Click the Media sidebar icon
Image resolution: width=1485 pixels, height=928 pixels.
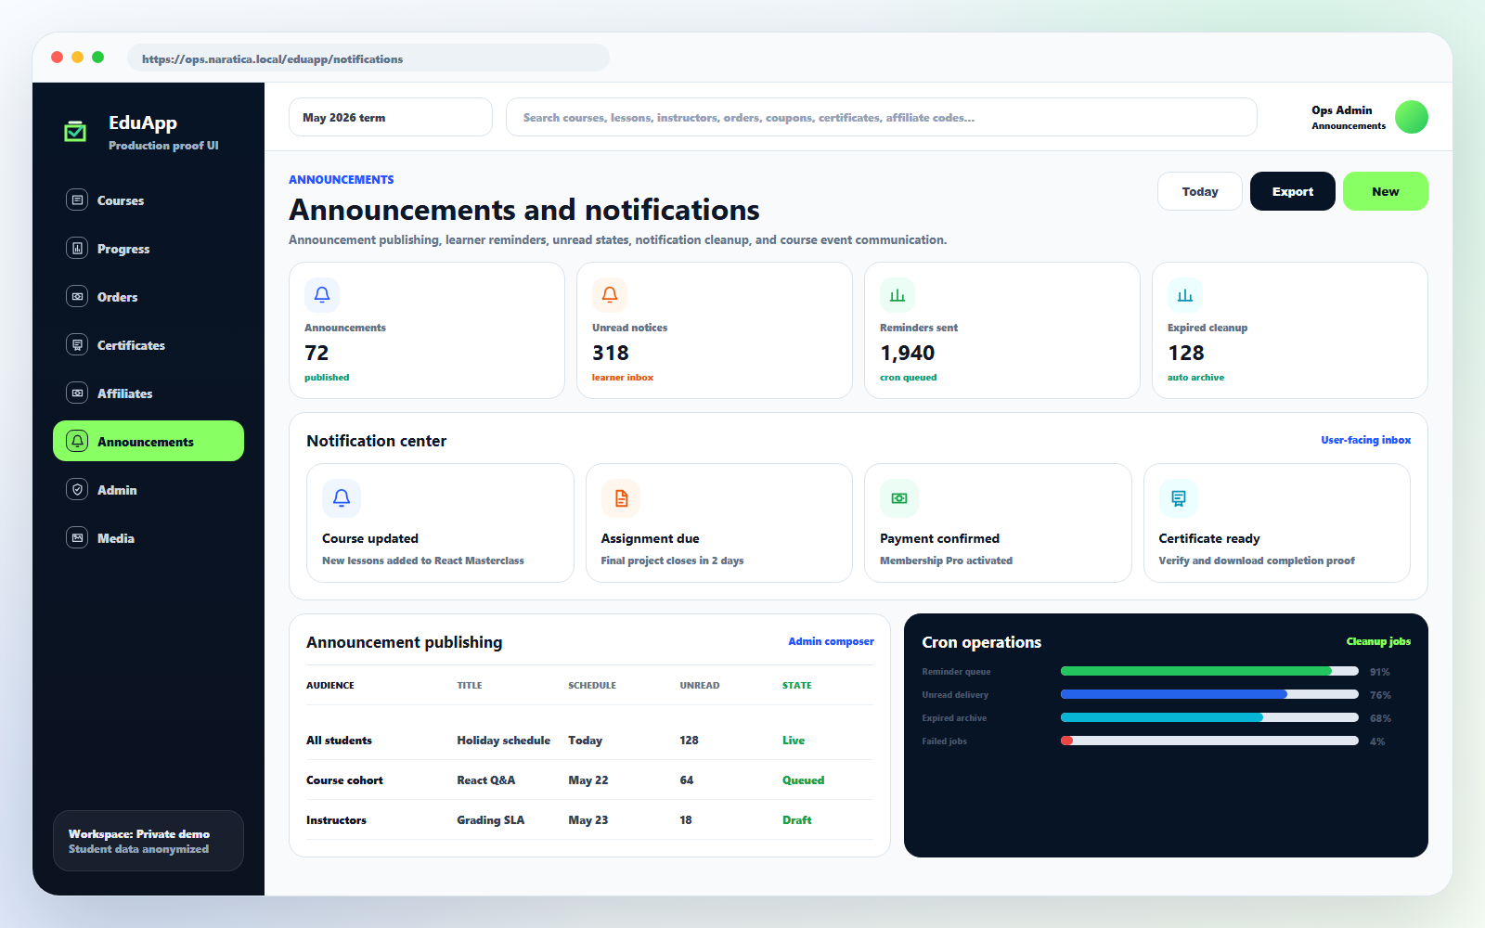[77, 537]
